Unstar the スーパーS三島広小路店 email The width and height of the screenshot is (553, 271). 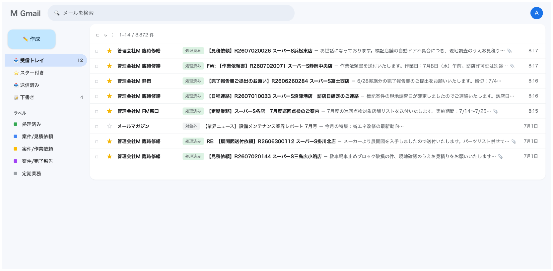point(109,156)
